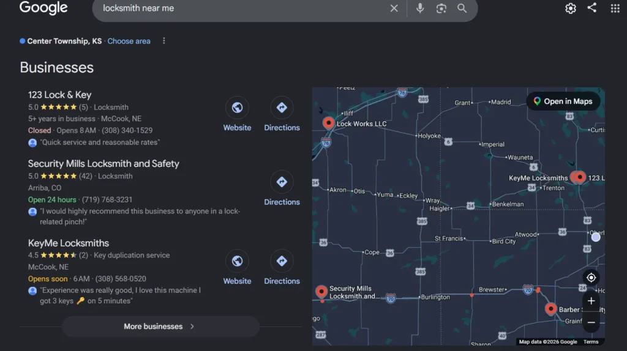The width and height of the screenshot is (627, 351).
Task: Clear the search query with the X
Action: pos(394,8)
